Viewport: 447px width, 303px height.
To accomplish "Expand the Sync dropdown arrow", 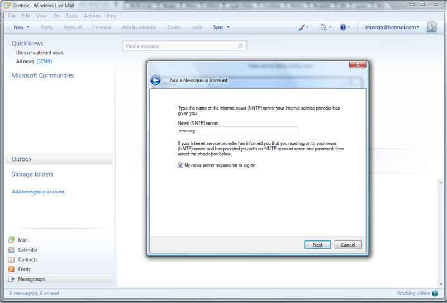I will (228, 27).
